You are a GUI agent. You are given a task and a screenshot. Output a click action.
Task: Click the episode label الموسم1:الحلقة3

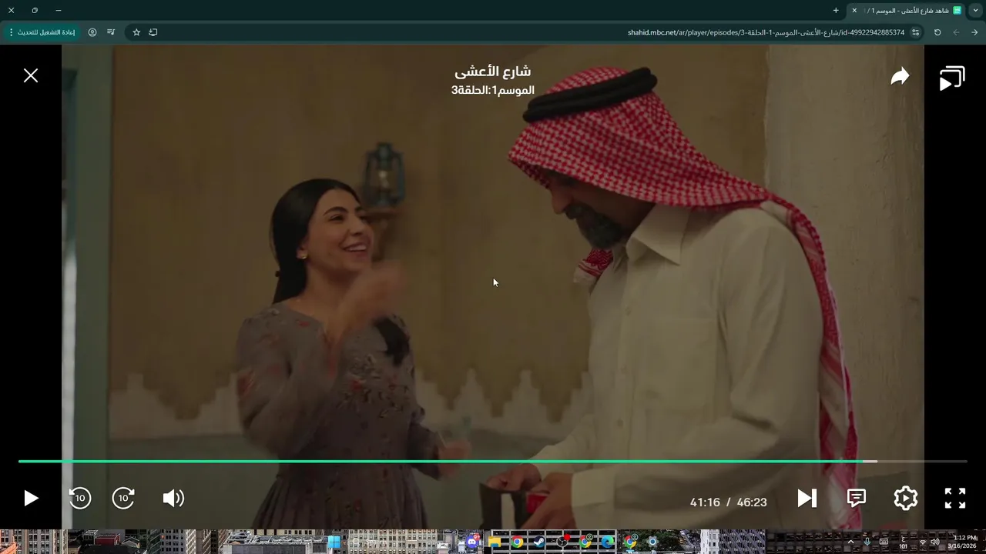click(x=493, y=90)
